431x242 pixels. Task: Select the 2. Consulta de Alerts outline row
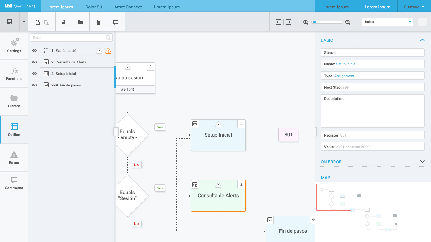click(78, 62)
